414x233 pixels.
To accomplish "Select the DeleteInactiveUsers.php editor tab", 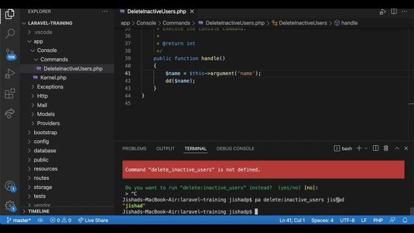I will coord(157,12).
